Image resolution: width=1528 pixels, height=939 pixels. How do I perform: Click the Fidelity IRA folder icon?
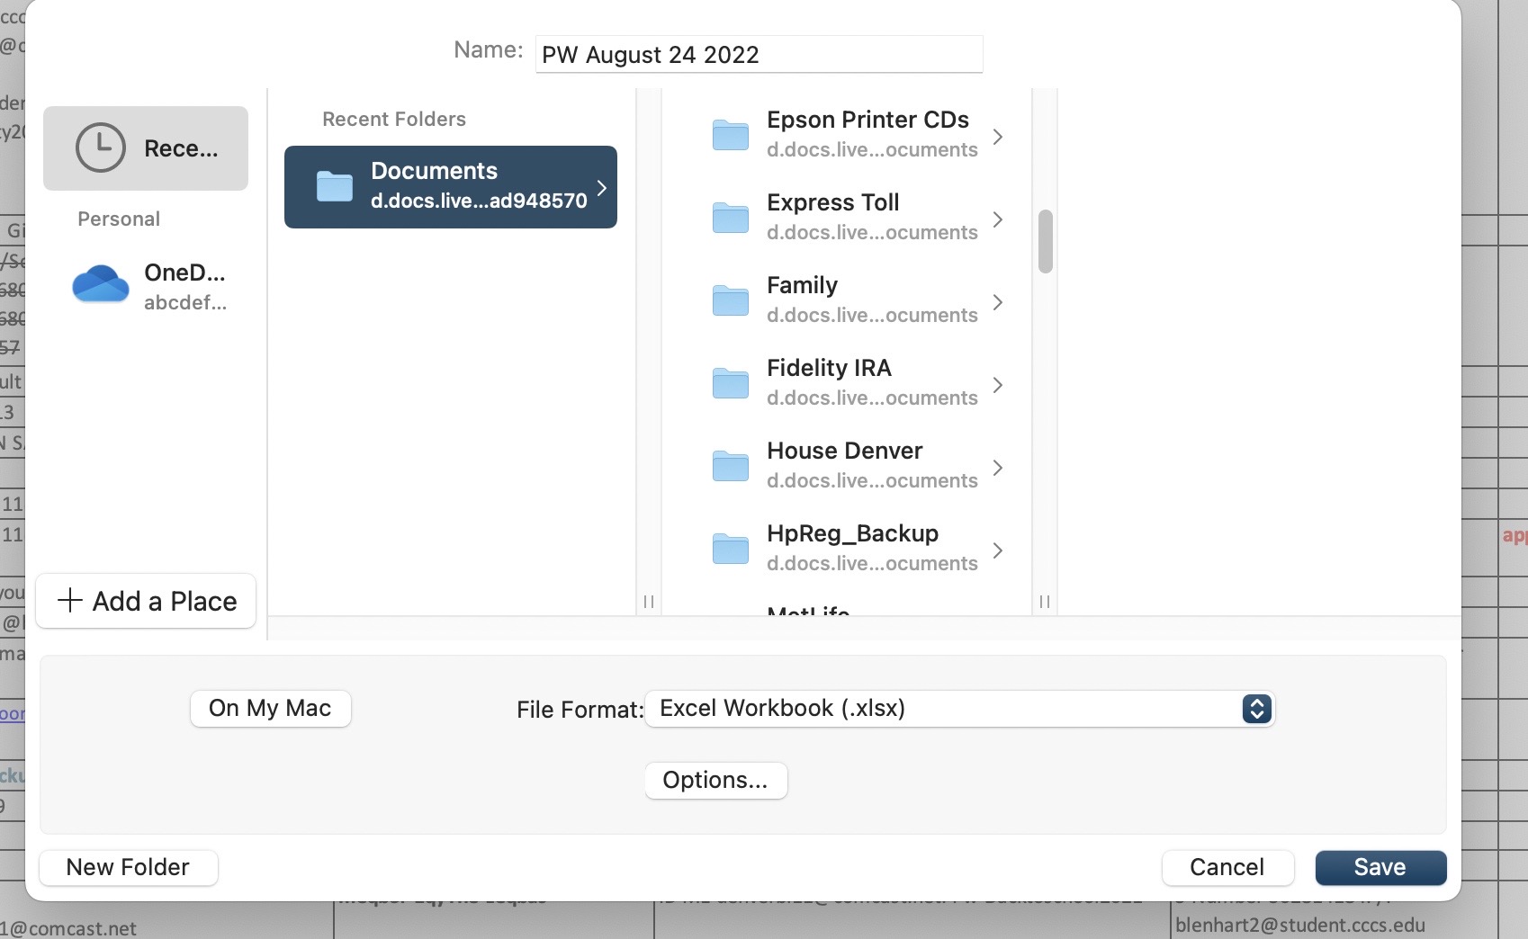tap(730, 383)
